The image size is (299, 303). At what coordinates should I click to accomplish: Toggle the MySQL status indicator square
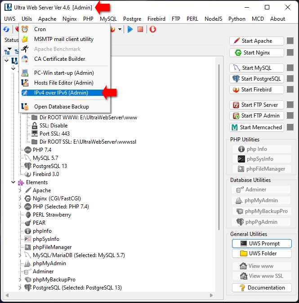(x=290, y=68)
